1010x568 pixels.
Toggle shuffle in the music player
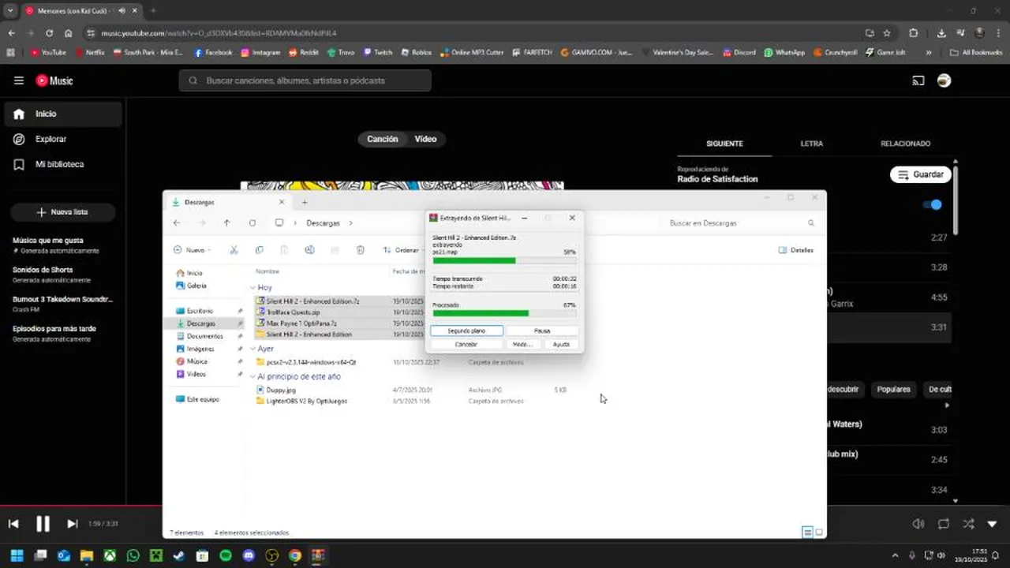pos(968,524)
